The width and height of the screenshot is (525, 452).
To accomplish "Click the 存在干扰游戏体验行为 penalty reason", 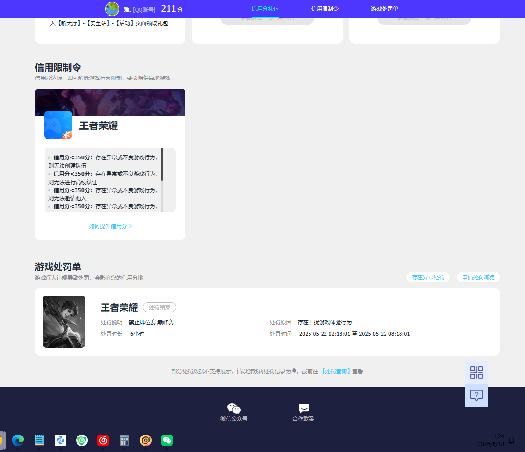I will pos(324,322).
